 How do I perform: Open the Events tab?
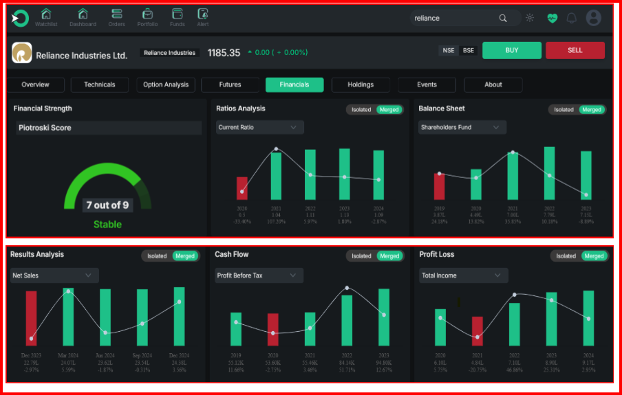(x=427, y=84)
